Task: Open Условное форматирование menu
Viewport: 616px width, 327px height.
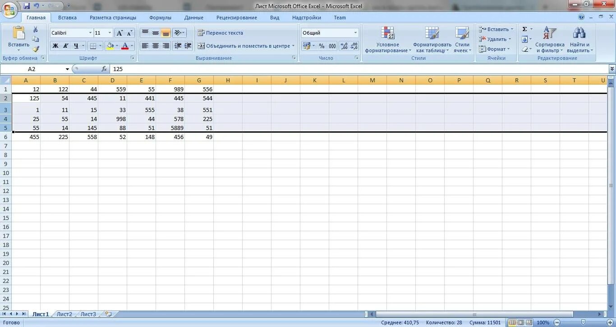Action: 388,40
